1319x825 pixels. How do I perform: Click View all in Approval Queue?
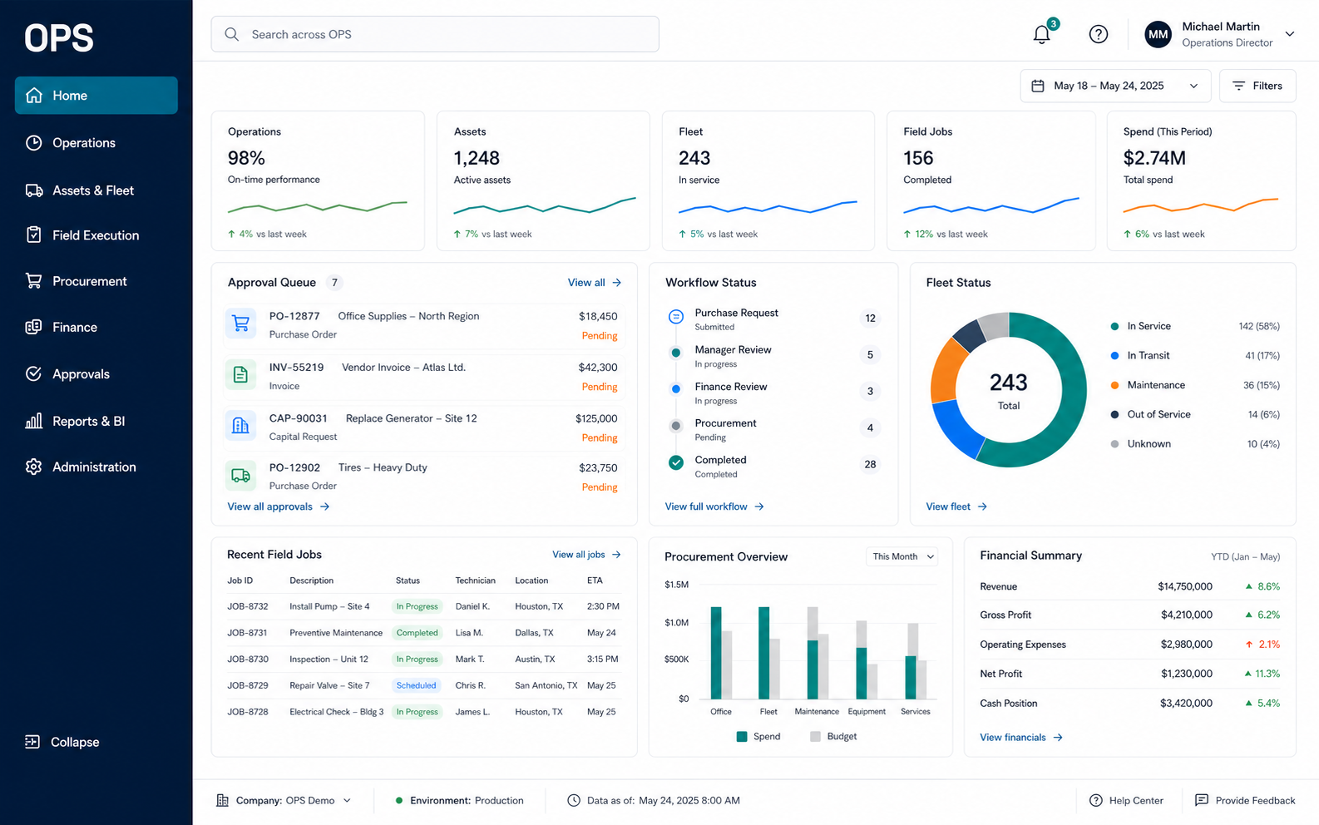(x=595, y=283)
